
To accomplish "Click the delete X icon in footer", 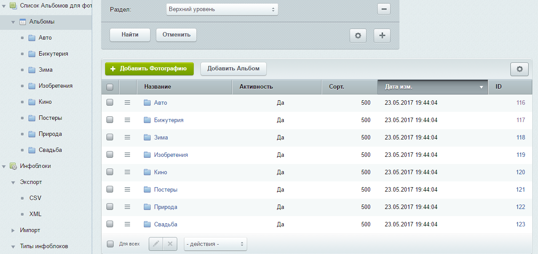I will click(x=170, y=244).
